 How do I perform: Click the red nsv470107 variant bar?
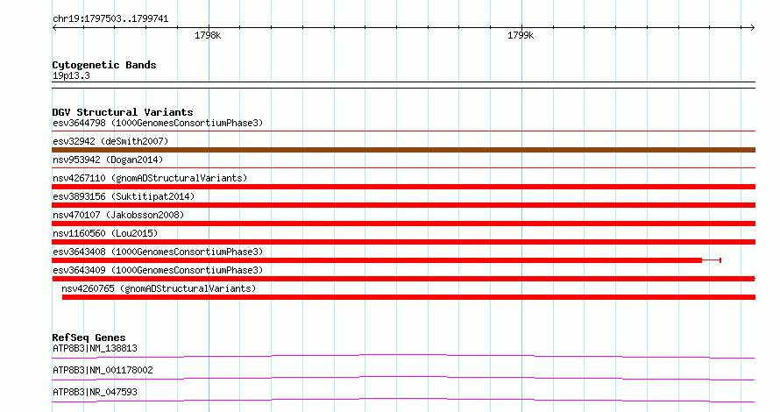(403, 224)
